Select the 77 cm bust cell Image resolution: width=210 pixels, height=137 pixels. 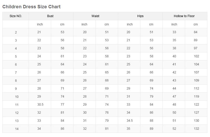tap(62, 105)
